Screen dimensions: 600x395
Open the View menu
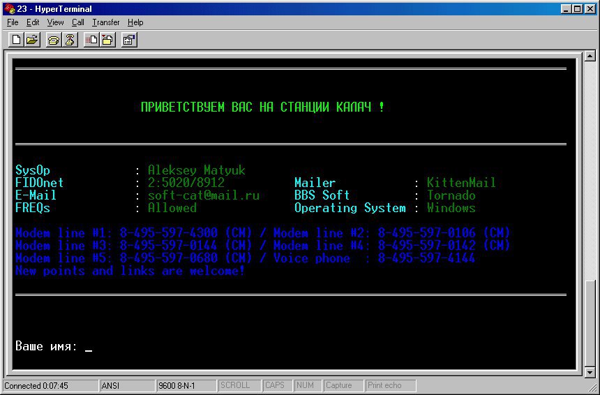[56, 22]
